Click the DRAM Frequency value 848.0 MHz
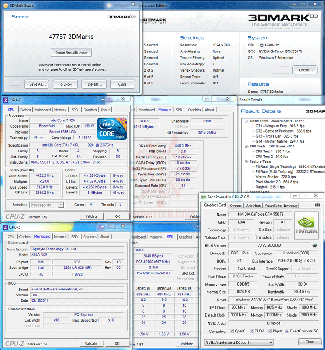 pyautogui.click(x=183, y=146)
